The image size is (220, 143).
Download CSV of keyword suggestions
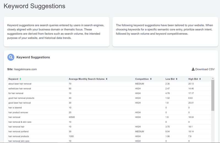[203, 69]
